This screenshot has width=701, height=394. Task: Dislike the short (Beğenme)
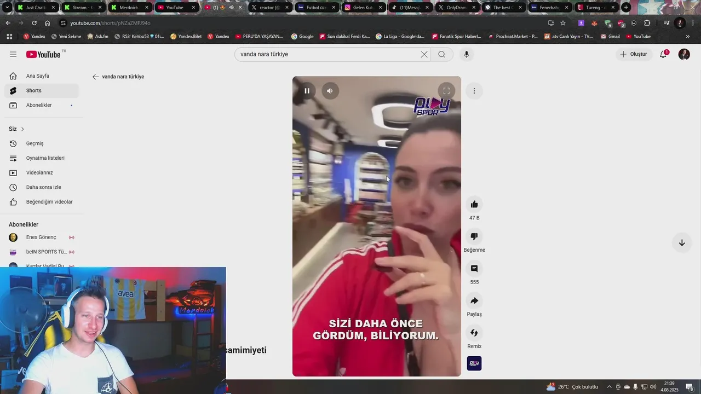pyautogui.click(x=474, y=236)
